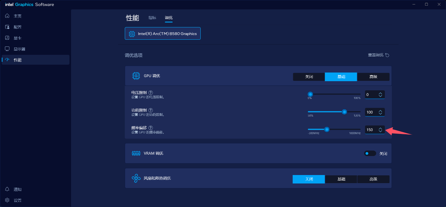Close the Intel Graphics Software window
The image size is (446, 207).
click(x=439, y=4)
